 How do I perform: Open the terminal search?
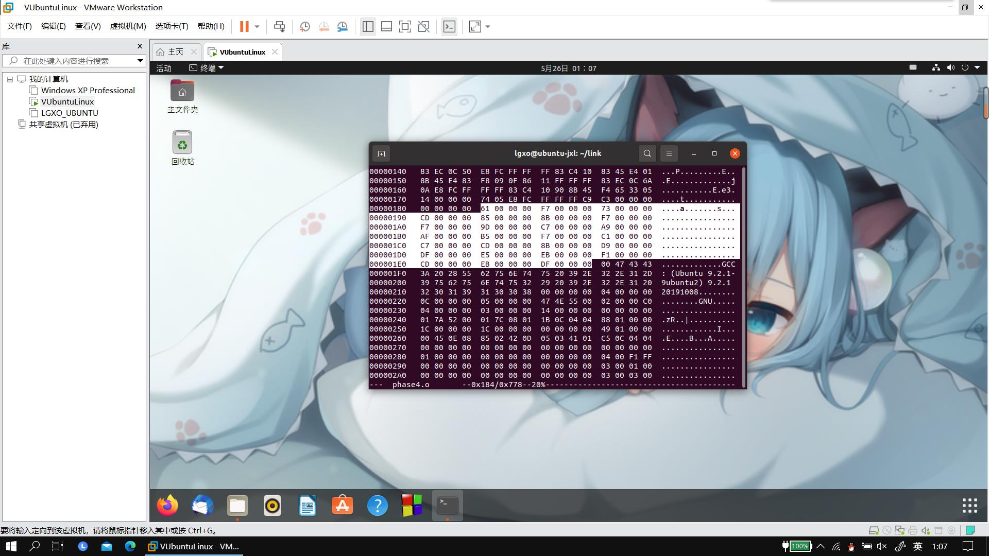647,153
